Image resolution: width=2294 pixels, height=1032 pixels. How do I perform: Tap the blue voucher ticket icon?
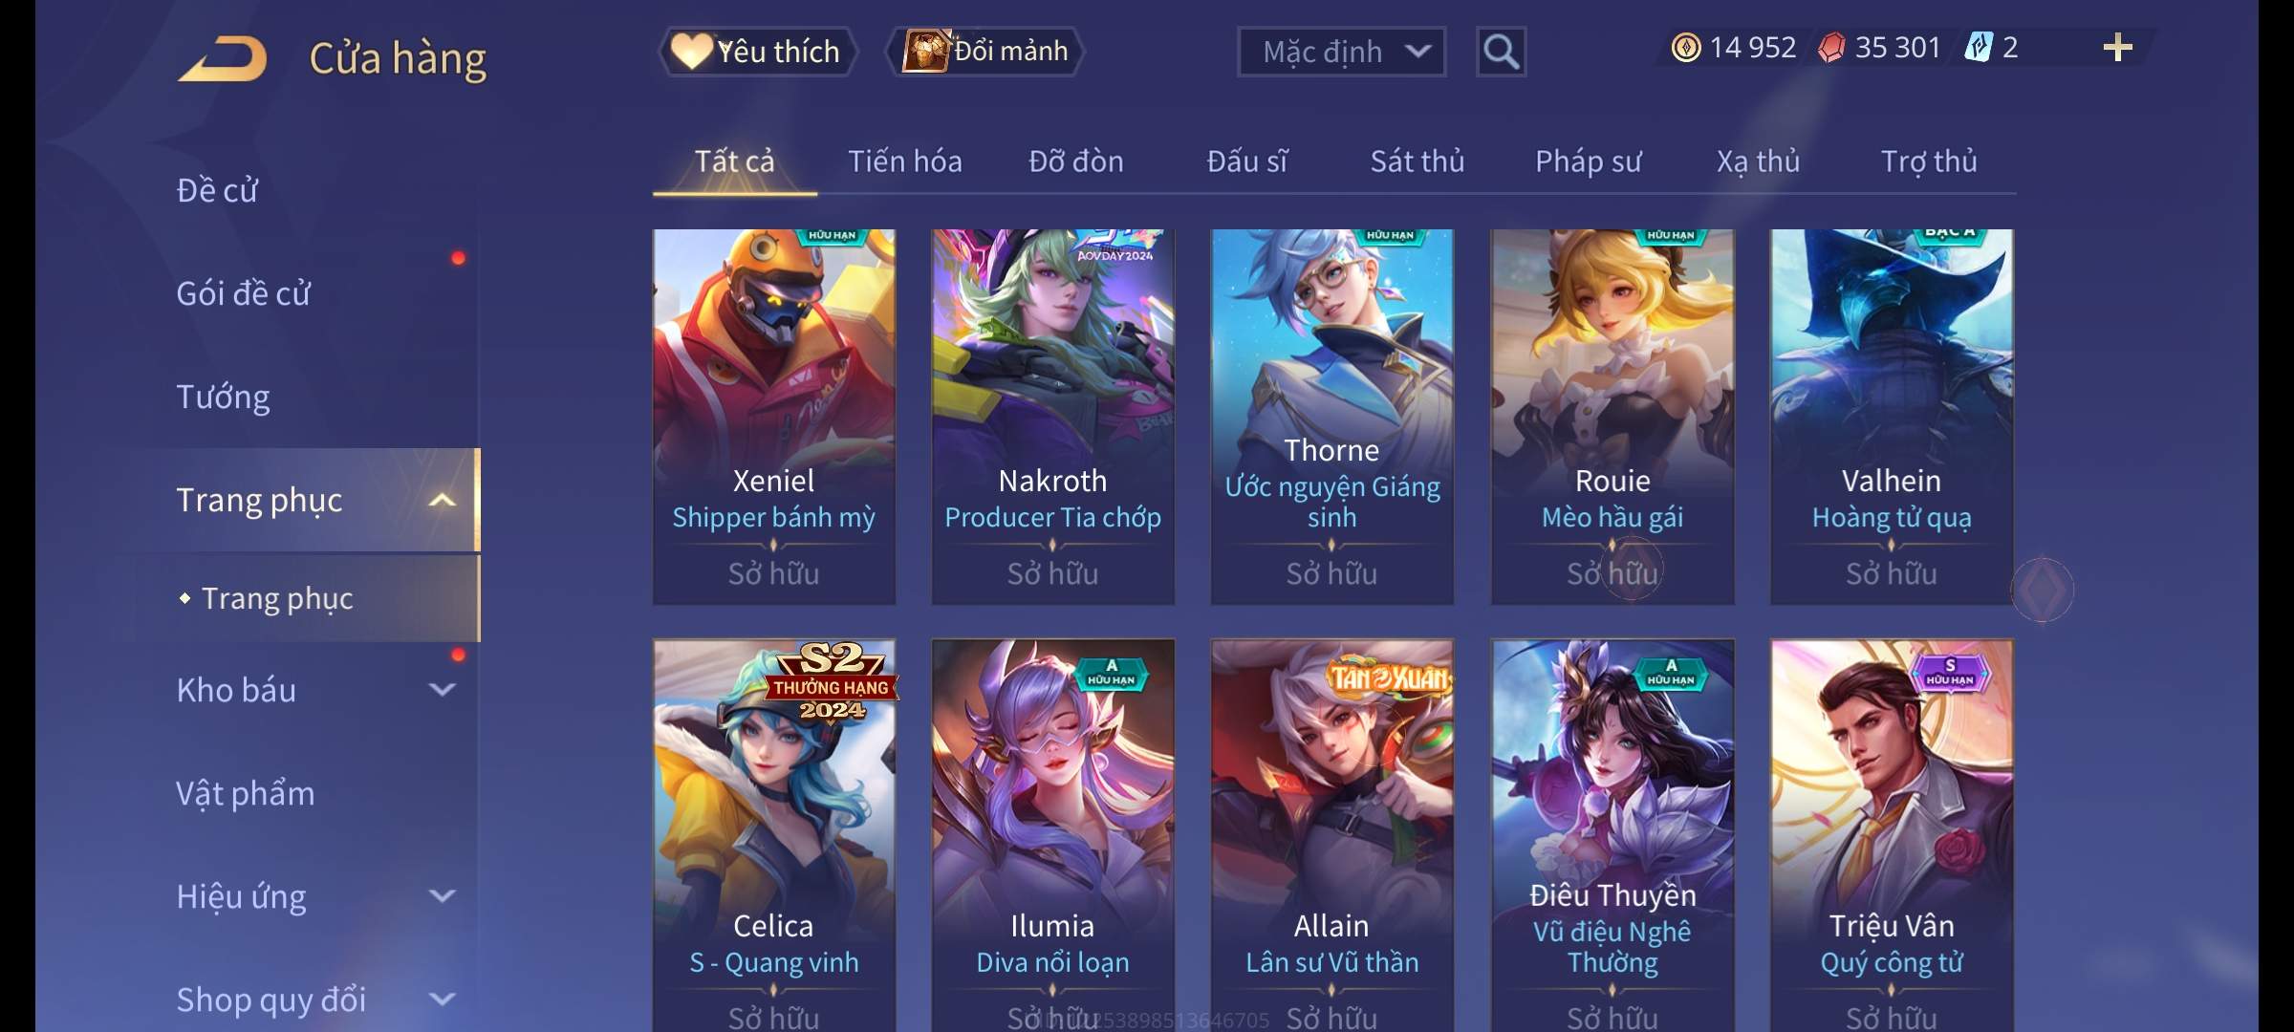click(1978, 48)
